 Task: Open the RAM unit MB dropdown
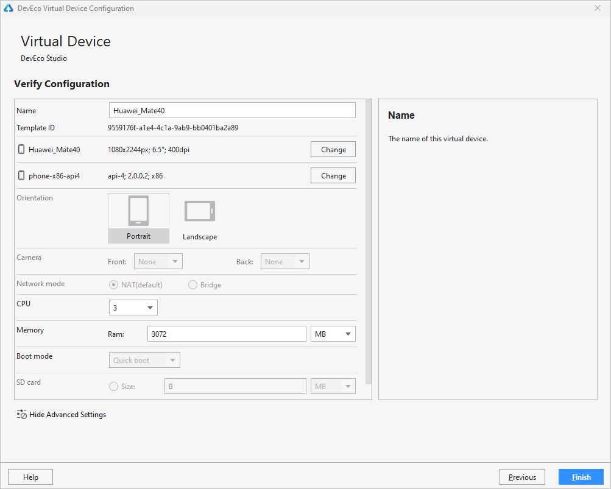click(333, 334)
